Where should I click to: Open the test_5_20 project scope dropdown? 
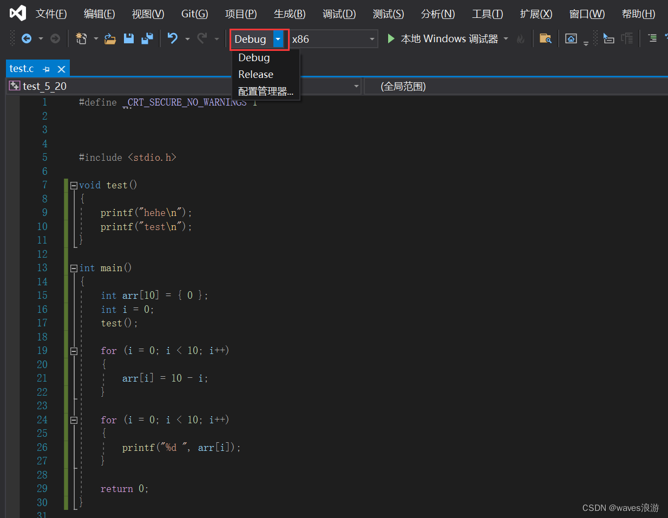[356, 86]
